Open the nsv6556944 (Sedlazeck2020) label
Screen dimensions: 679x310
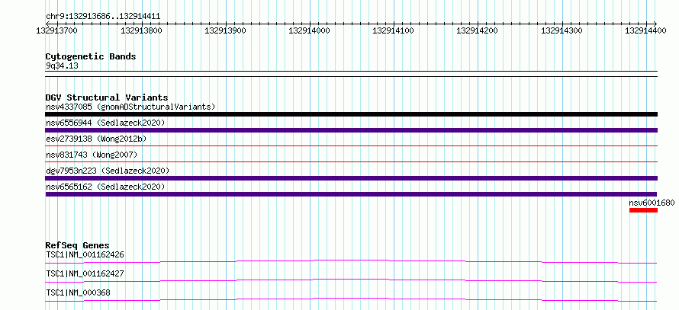[x=105, y=123]
